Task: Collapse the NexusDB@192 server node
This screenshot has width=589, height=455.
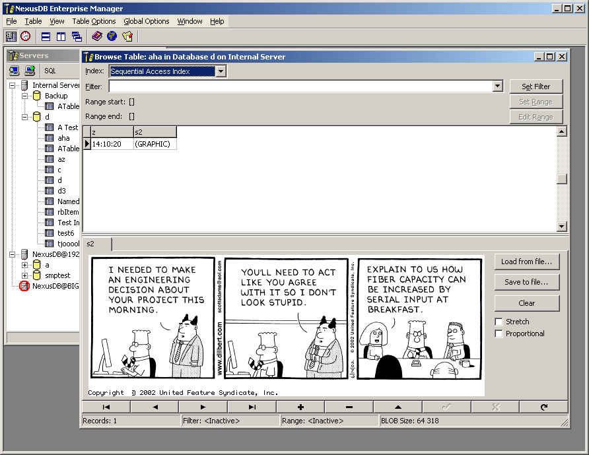Action: coord(13,254)
